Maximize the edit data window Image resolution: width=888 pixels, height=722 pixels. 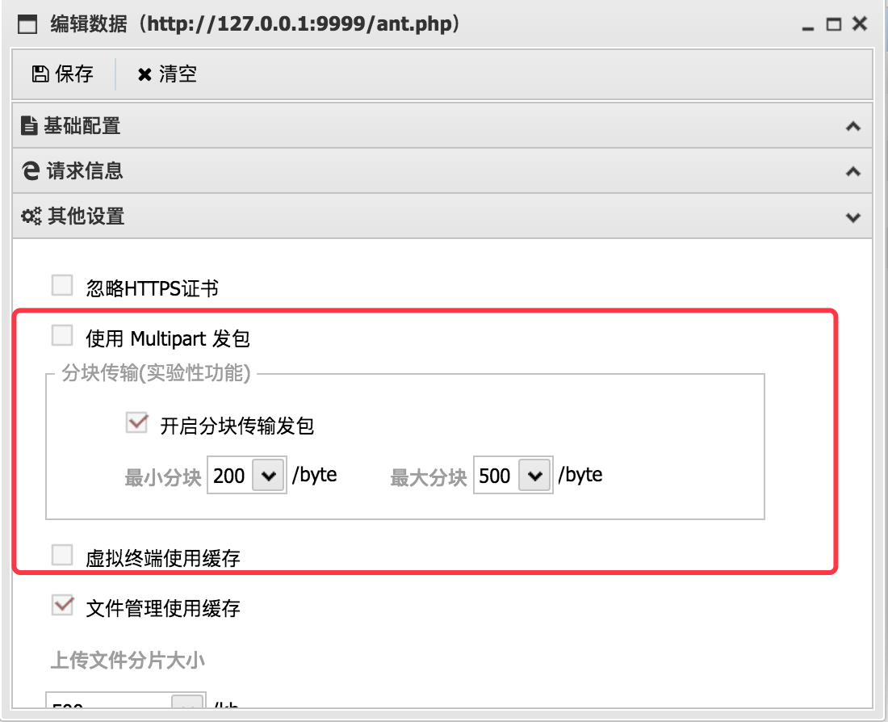click(833, 24)
